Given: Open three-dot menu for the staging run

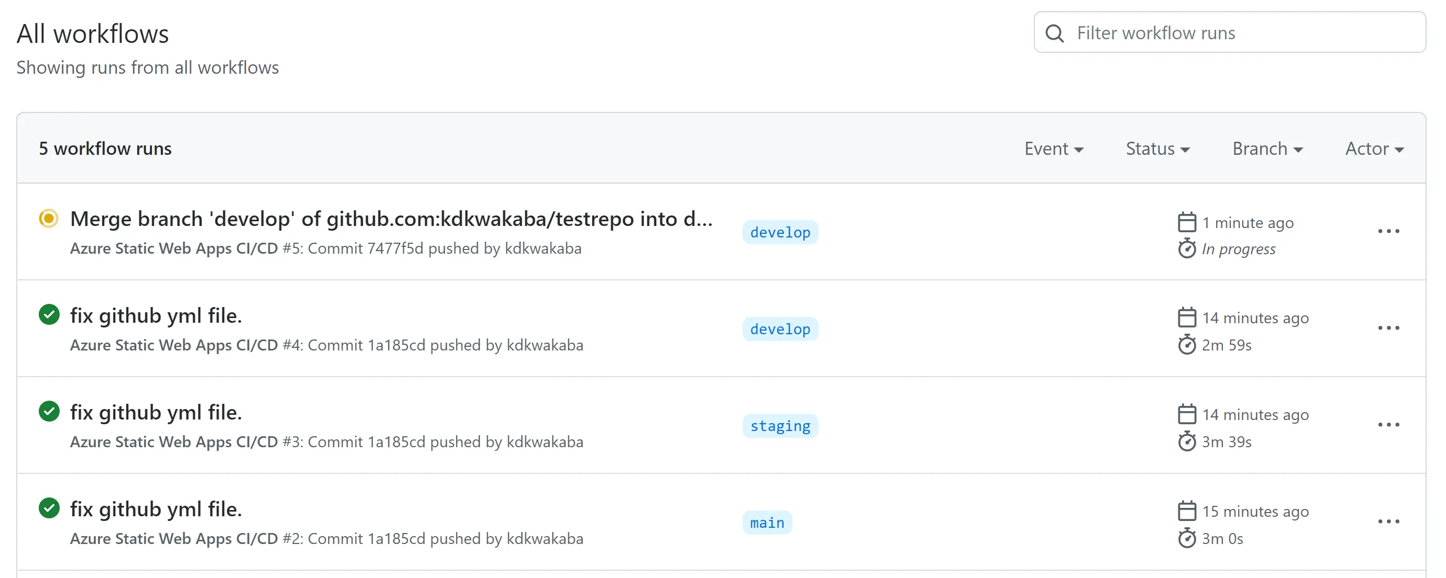Looking at the screenshot, I should 1388,424.
